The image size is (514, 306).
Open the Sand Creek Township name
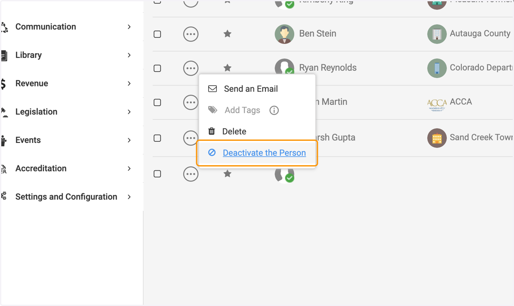pos(481,137)
